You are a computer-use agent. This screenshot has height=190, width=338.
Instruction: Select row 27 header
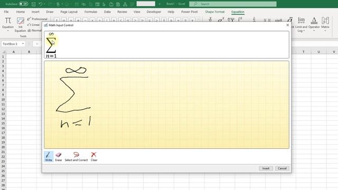pyautogui.click(x=3, y=180)
